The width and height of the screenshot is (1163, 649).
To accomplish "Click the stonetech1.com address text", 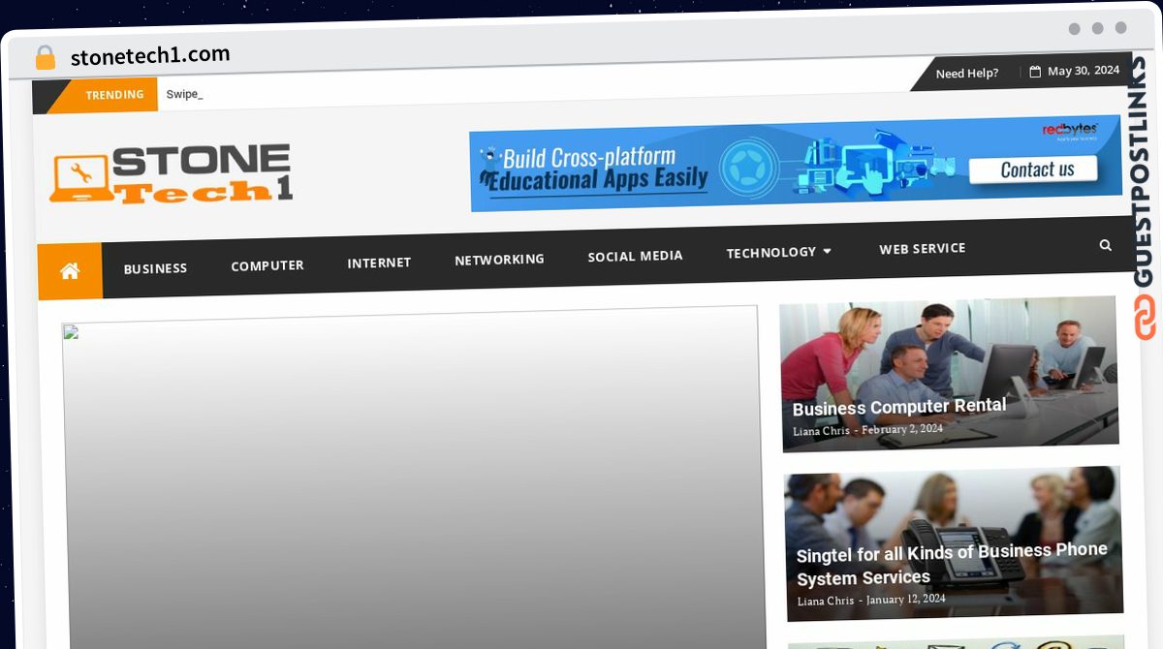I will [x=150, y=55].
